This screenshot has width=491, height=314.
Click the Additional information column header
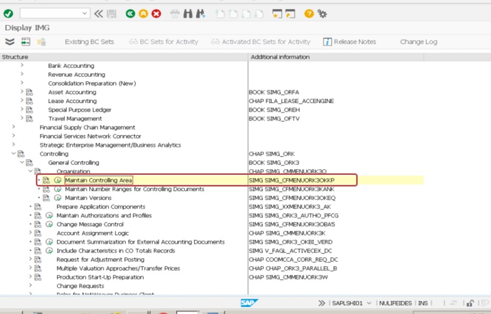click(x=336, y=57)
